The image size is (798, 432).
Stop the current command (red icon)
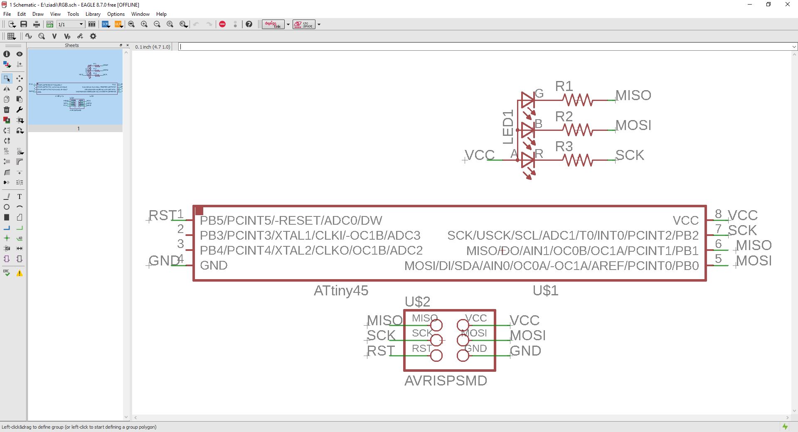(x=222, y=24)
